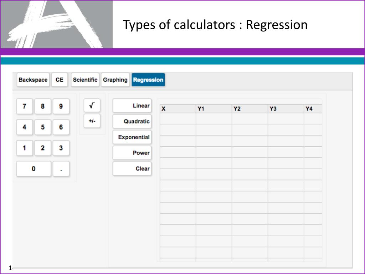Switch to the Scientific calculator tab
The image size is (365, 274).
pyautogui.click(x=85, y=80)
